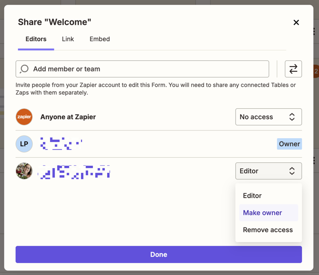Choose "Remove access" for this member

[x=268, y=230]
